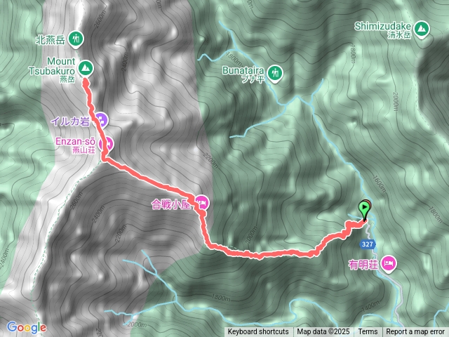The width and height of the screenshot is (449, 337).
Task: Select the Shimizudake 清水岳 label
Action: 383,30
